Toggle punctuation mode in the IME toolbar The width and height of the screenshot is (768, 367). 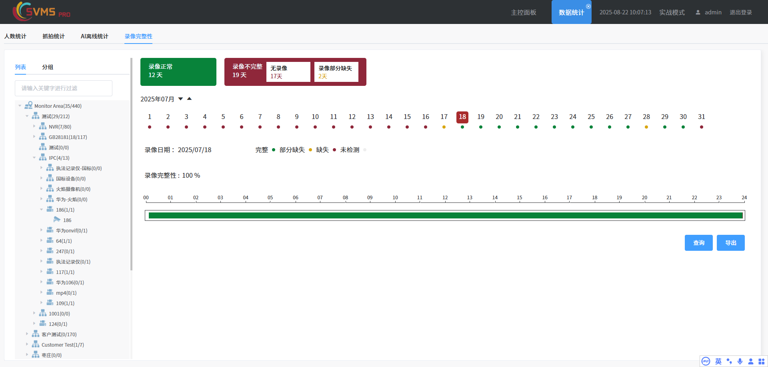point(729,361)
